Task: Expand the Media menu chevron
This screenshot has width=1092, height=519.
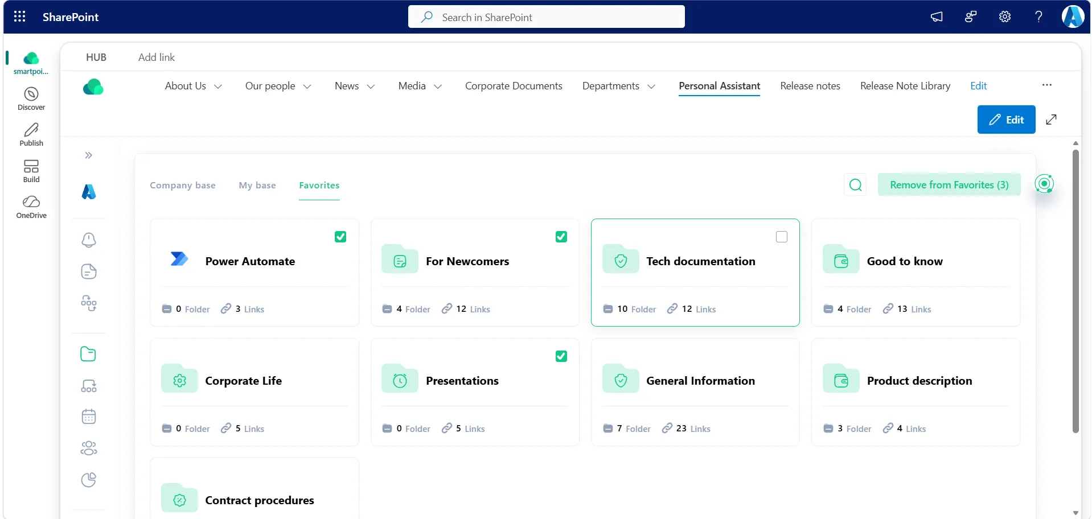Action: (438, 86)
